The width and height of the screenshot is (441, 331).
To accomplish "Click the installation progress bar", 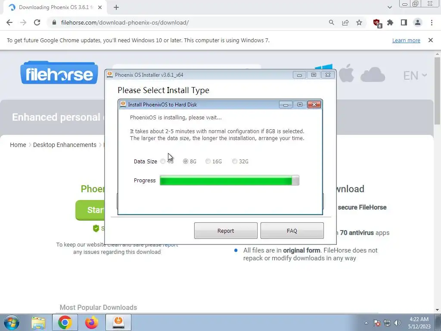I will point(229,181).
